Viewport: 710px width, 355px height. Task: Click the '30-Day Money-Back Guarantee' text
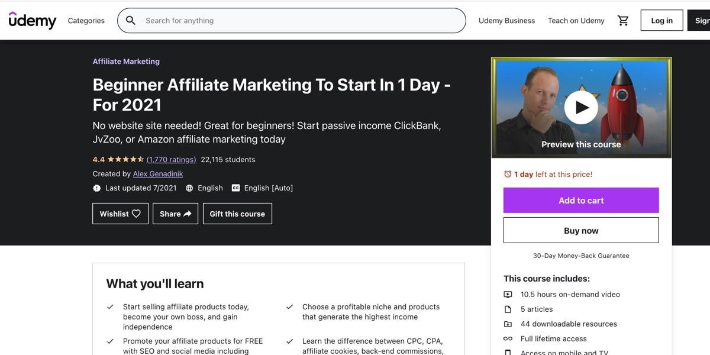coord(581,256)
